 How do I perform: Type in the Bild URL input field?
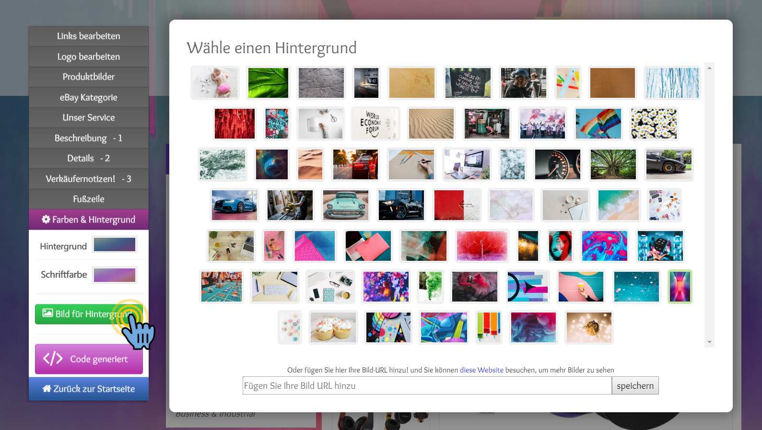[x=427, y=386]
